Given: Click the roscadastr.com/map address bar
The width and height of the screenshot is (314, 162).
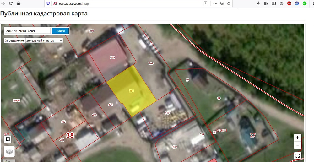Looking at the screenshot, I should pyautogui.click(x=126, y=3).
